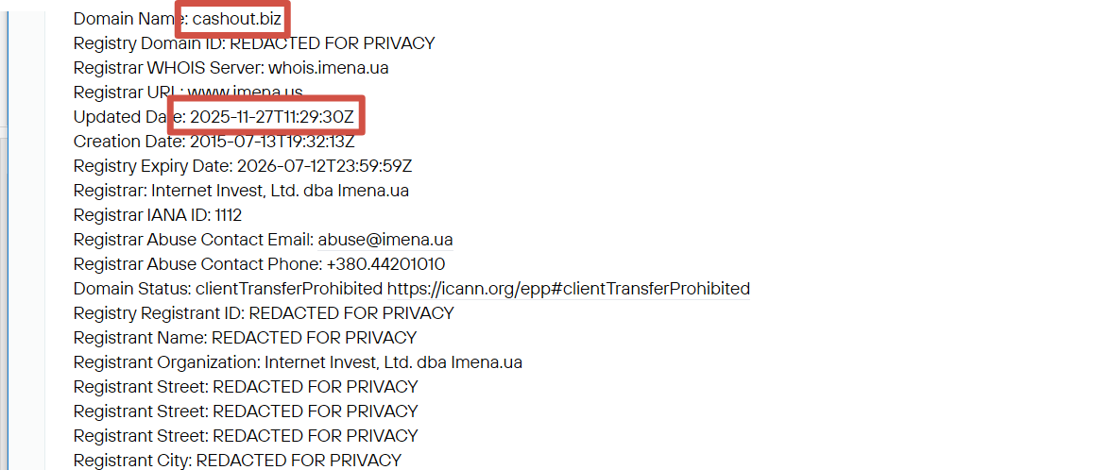Click the Registry Expiry Date value

(322, 166)
